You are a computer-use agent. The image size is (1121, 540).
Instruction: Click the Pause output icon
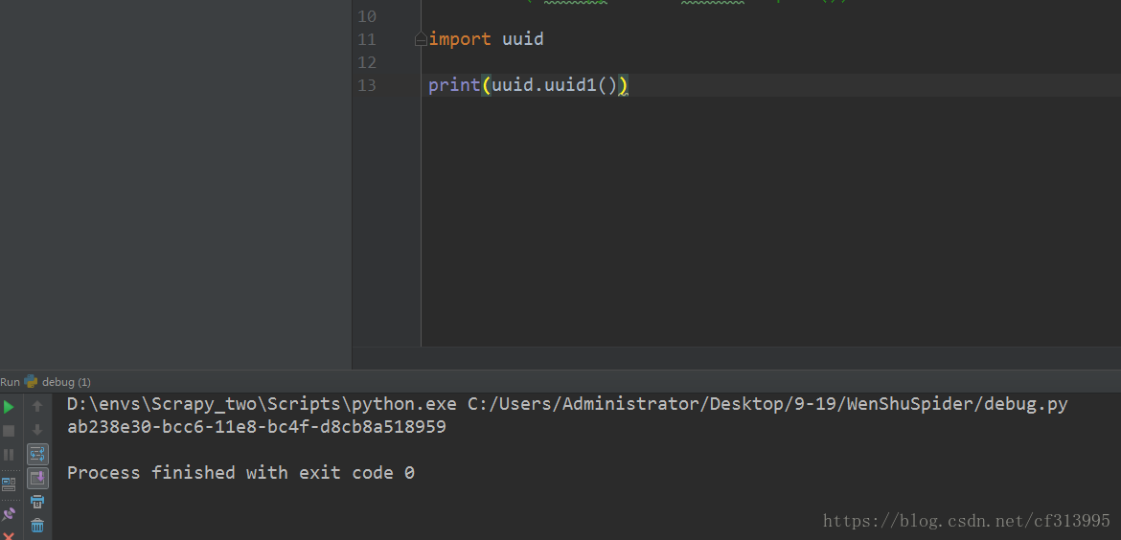coord(10,454)
